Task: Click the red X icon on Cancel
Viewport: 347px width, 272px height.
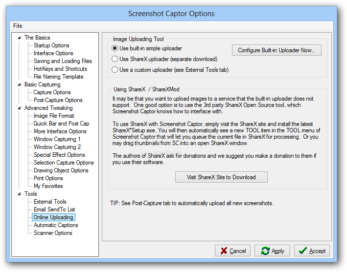Action: point(224,251)
